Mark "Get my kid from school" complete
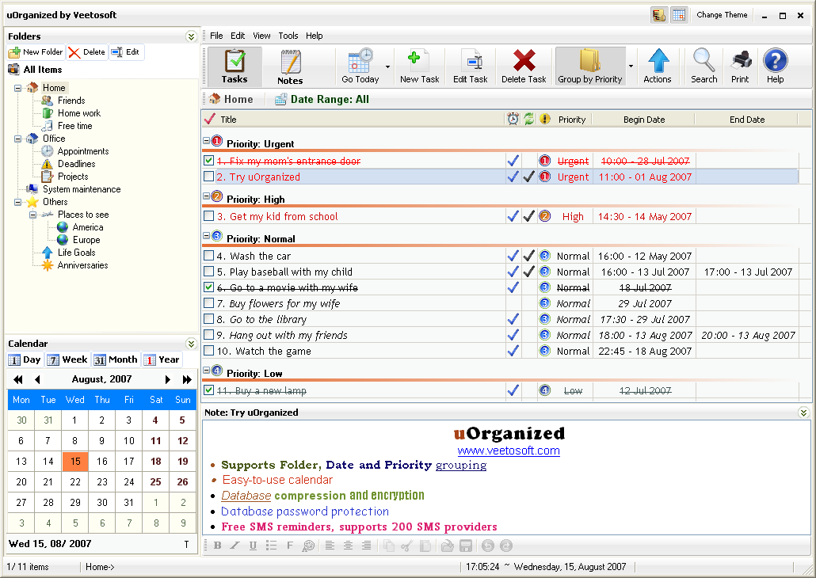The width and height of the screenshot is (816, 578). click(x=208, y=216)
